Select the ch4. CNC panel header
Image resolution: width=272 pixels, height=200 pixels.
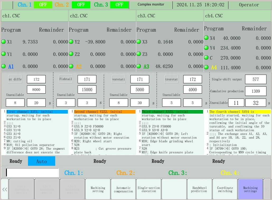point(237,16)
